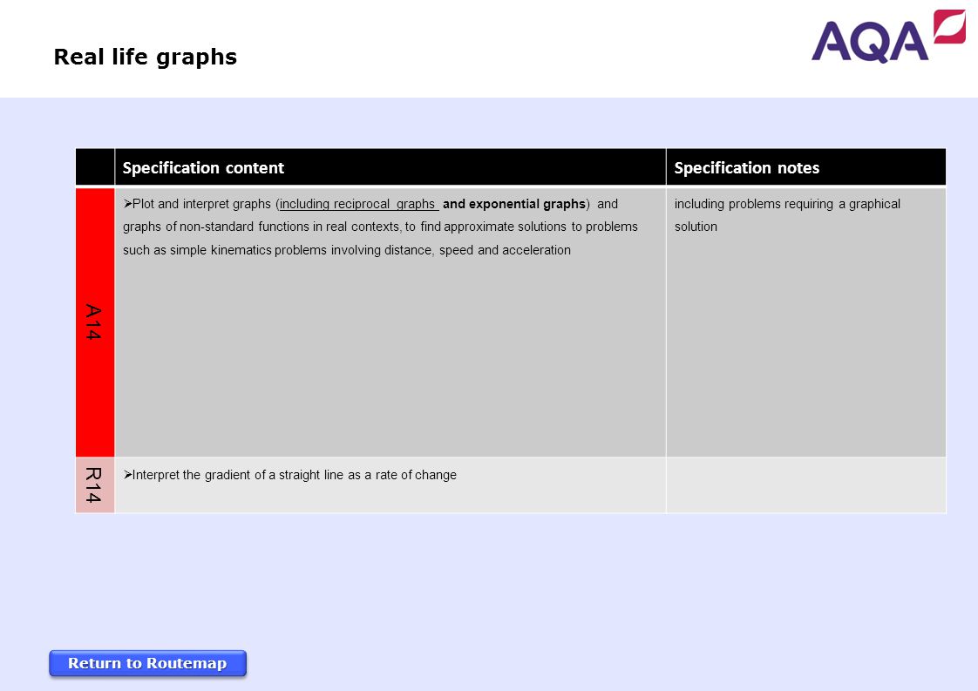Open the underlined reciprocal graphs link
The height and width of the screenshot is (691, 978).
point(359,204)
